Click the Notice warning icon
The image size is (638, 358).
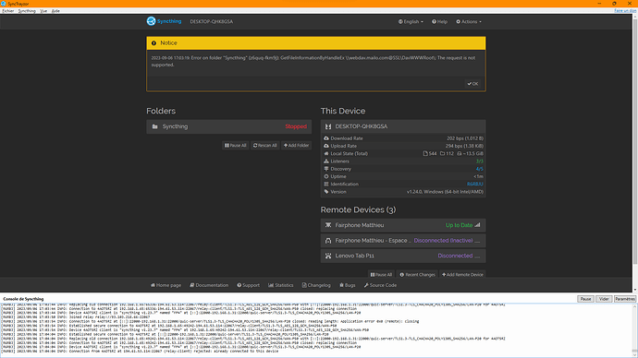(153, 43)
